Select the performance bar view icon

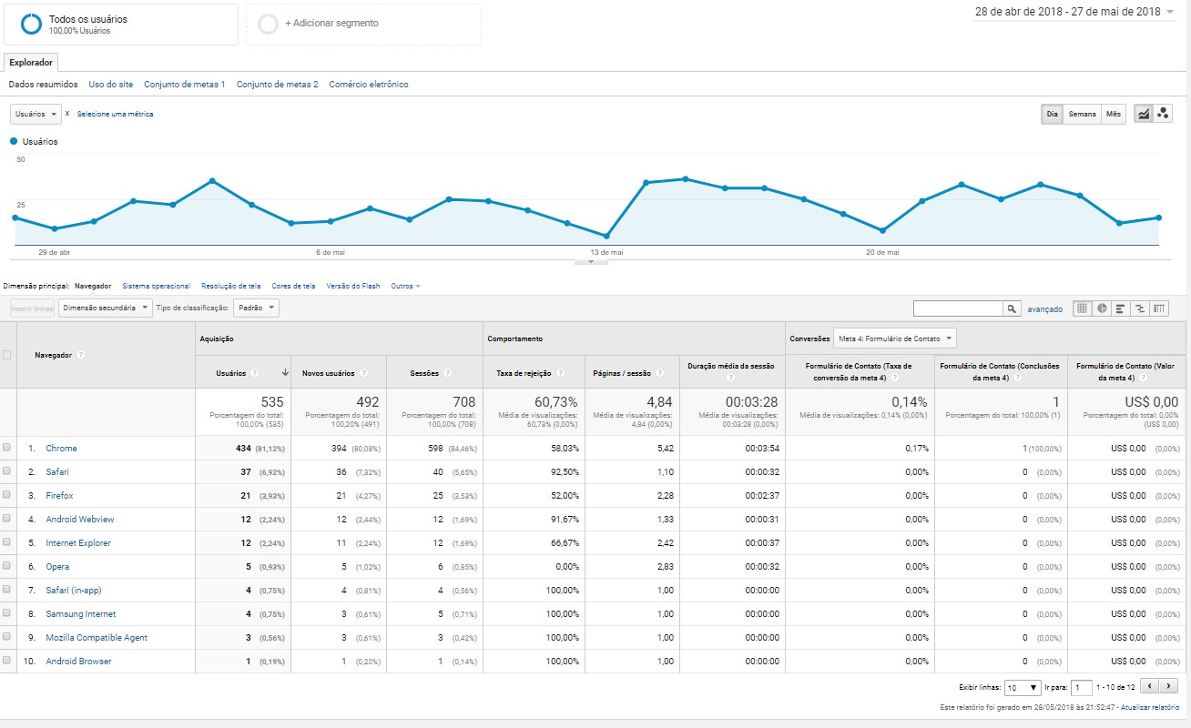click(1121, 308)
